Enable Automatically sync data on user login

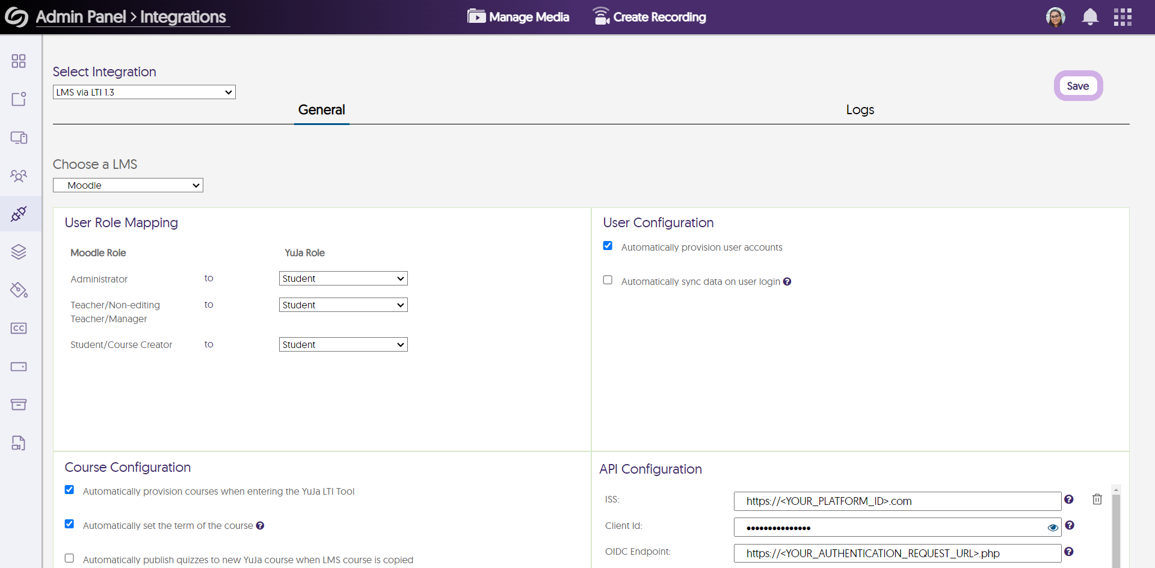click(608, 280)
